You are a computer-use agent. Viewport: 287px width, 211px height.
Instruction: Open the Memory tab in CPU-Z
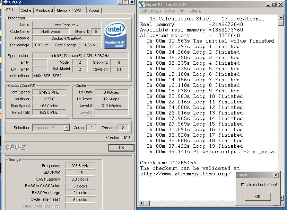(63, 10)
